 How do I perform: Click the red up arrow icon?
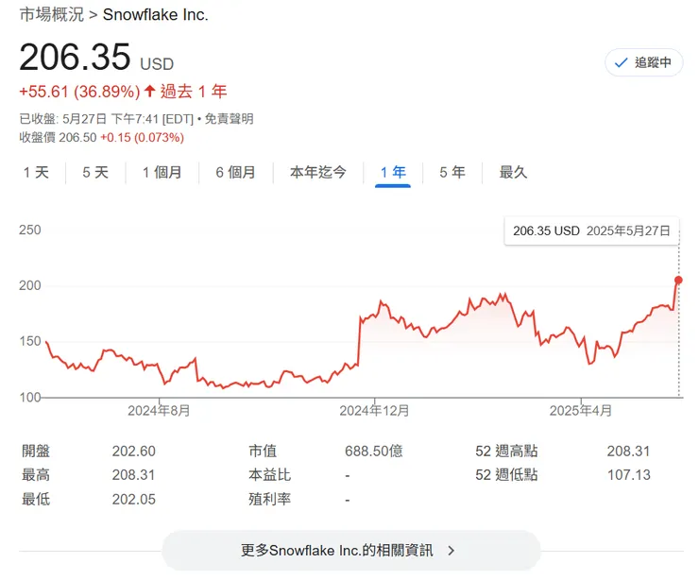[x=150, y=92]
